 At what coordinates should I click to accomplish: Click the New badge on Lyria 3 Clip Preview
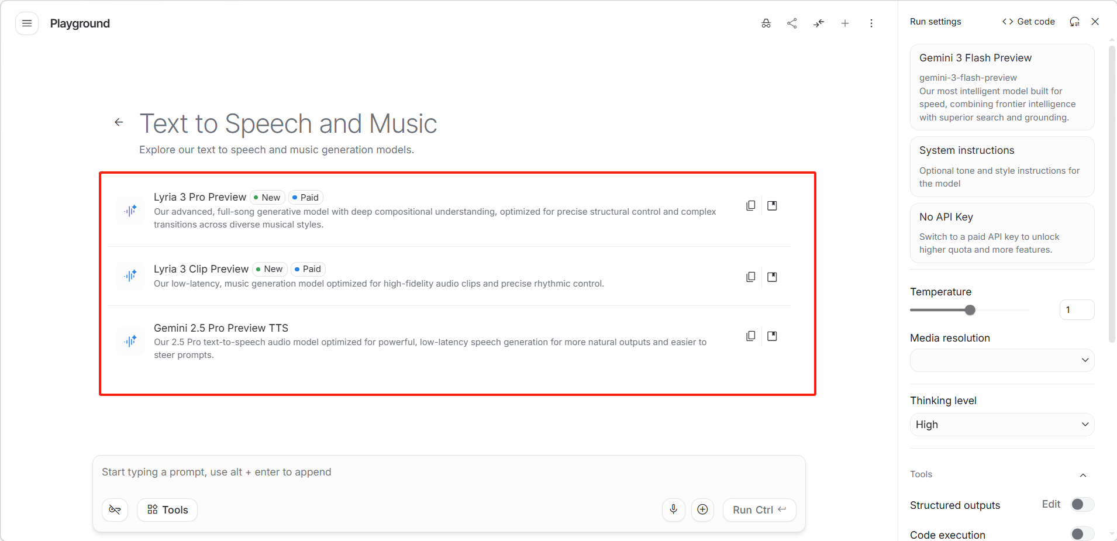click(x=270, y=269)
